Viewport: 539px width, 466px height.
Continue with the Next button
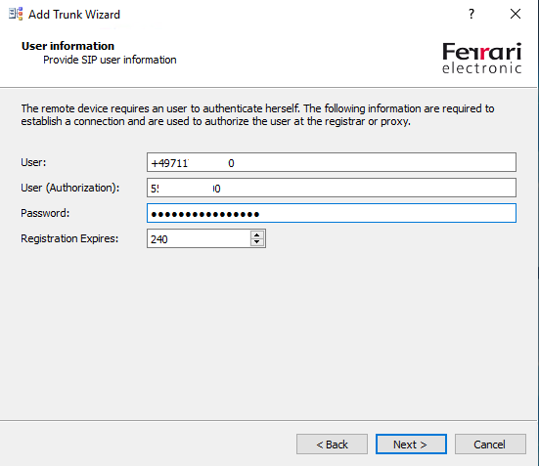411,445
